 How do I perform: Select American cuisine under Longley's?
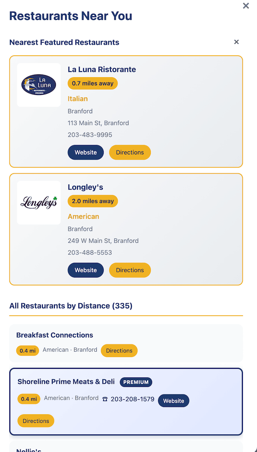pyautogui.click(x=83, y=217)
